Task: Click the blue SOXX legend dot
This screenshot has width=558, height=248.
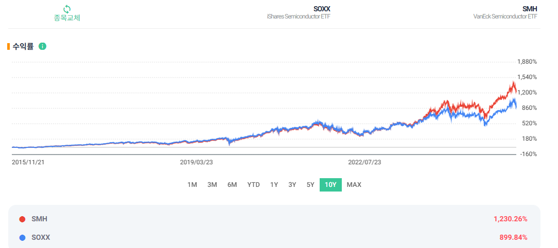Action: pyautogui.click(x=23, y=237)
